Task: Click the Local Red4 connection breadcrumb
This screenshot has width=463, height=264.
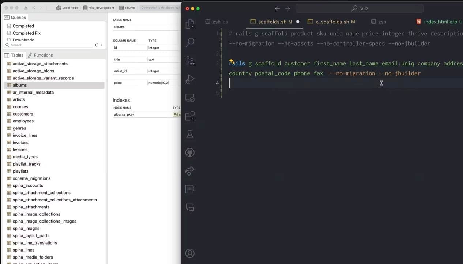Action: point(67,8)
